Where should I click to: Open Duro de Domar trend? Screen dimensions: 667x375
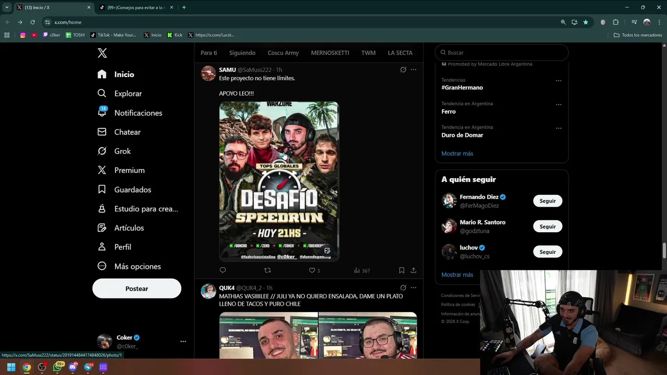click(x=462, y=135)
